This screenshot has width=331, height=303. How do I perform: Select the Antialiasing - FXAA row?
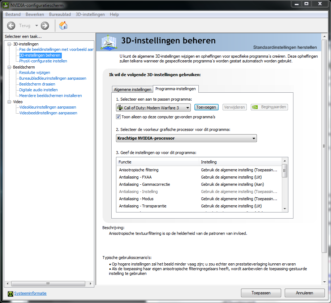[199, 177]
